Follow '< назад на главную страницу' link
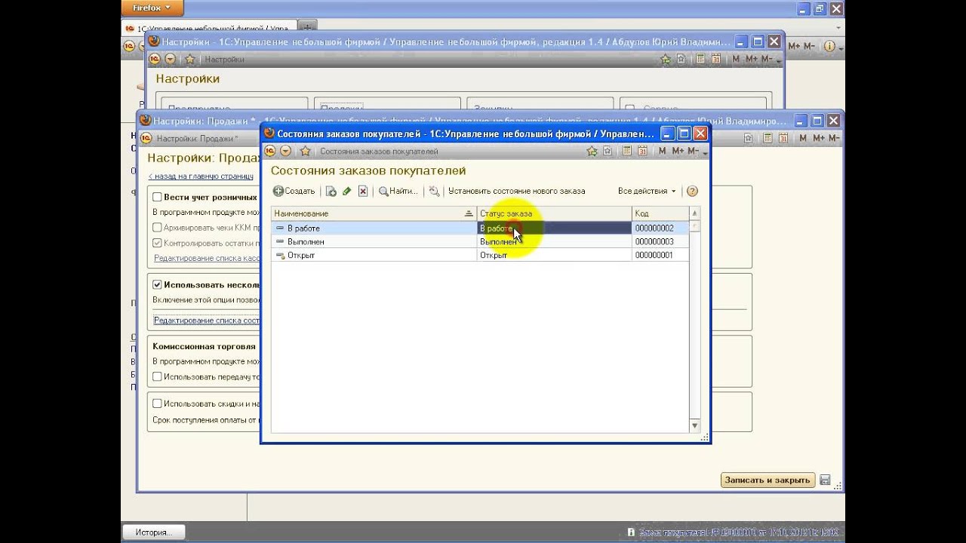Screen dimensions: 966x543 pos(201,176)
